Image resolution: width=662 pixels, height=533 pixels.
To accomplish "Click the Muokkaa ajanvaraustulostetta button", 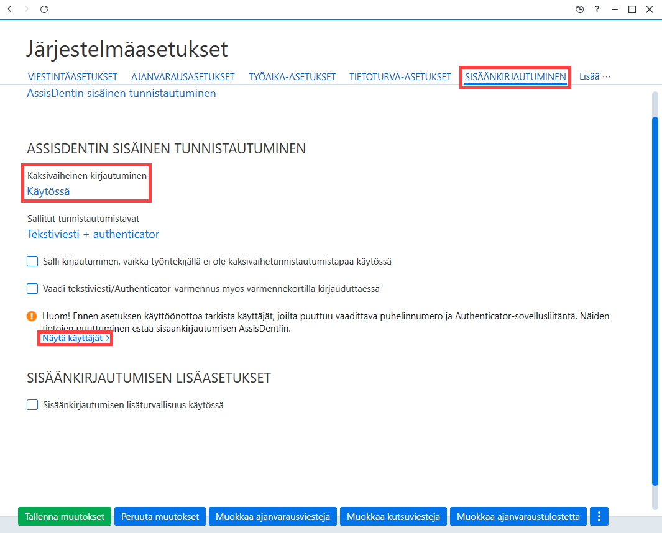I will (518, 517).
